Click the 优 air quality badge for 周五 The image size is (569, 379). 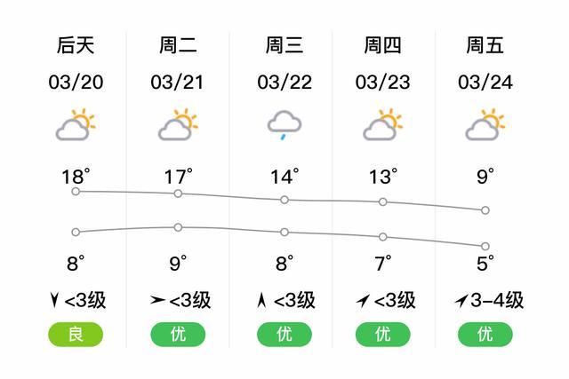pyautogui.click(x=485, y=334)
